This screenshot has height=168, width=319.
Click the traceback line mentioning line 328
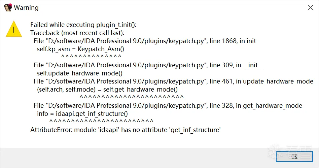click(168, 105)
